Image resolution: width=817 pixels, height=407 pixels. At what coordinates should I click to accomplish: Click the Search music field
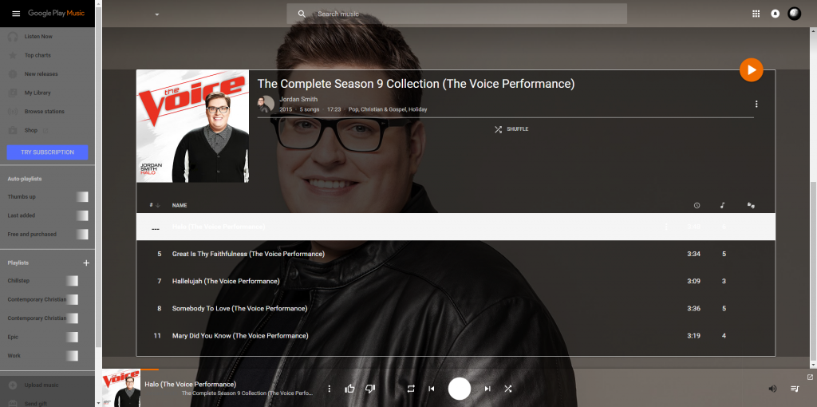[456, 14]
